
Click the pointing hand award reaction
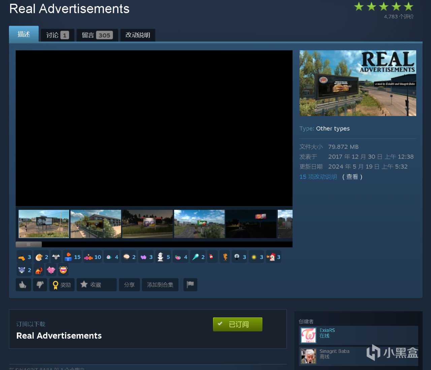coord(24,257)
